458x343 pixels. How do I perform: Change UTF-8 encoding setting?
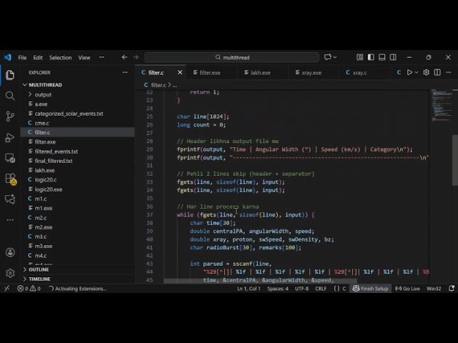tap(302, 289)
